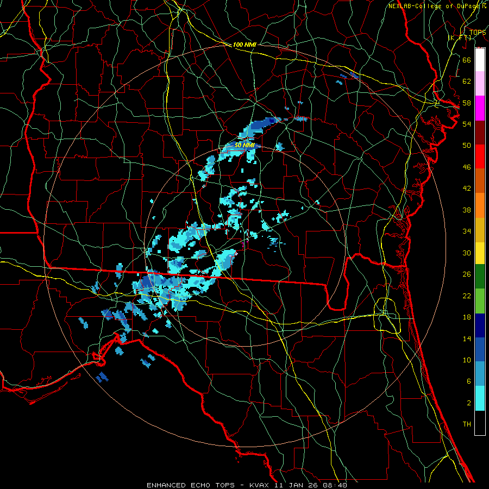Click the magenta legend swatch
This screenshot has width=489, height=489.
pos(480,108)
